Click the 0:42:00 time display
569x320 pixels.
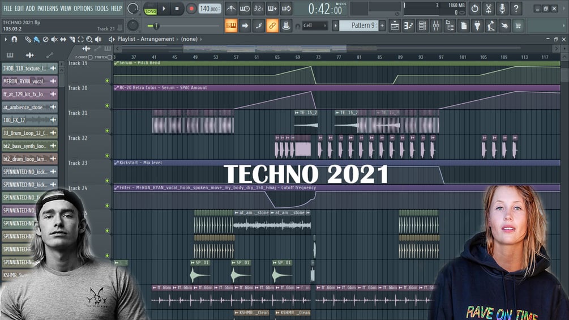tap(325, 9)
